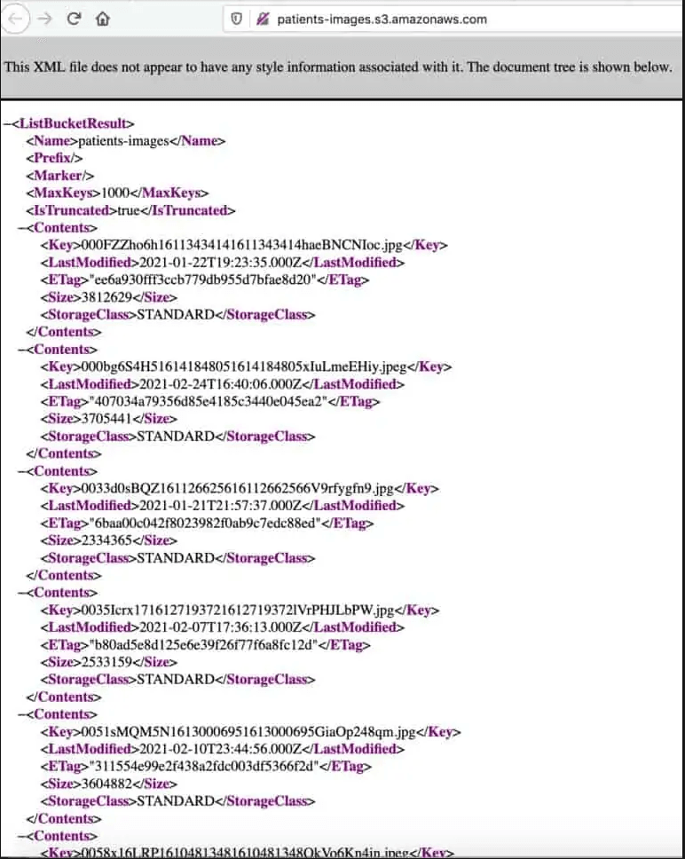
Task: Go back using the browser back arrow
Action: tap(15, 20)
